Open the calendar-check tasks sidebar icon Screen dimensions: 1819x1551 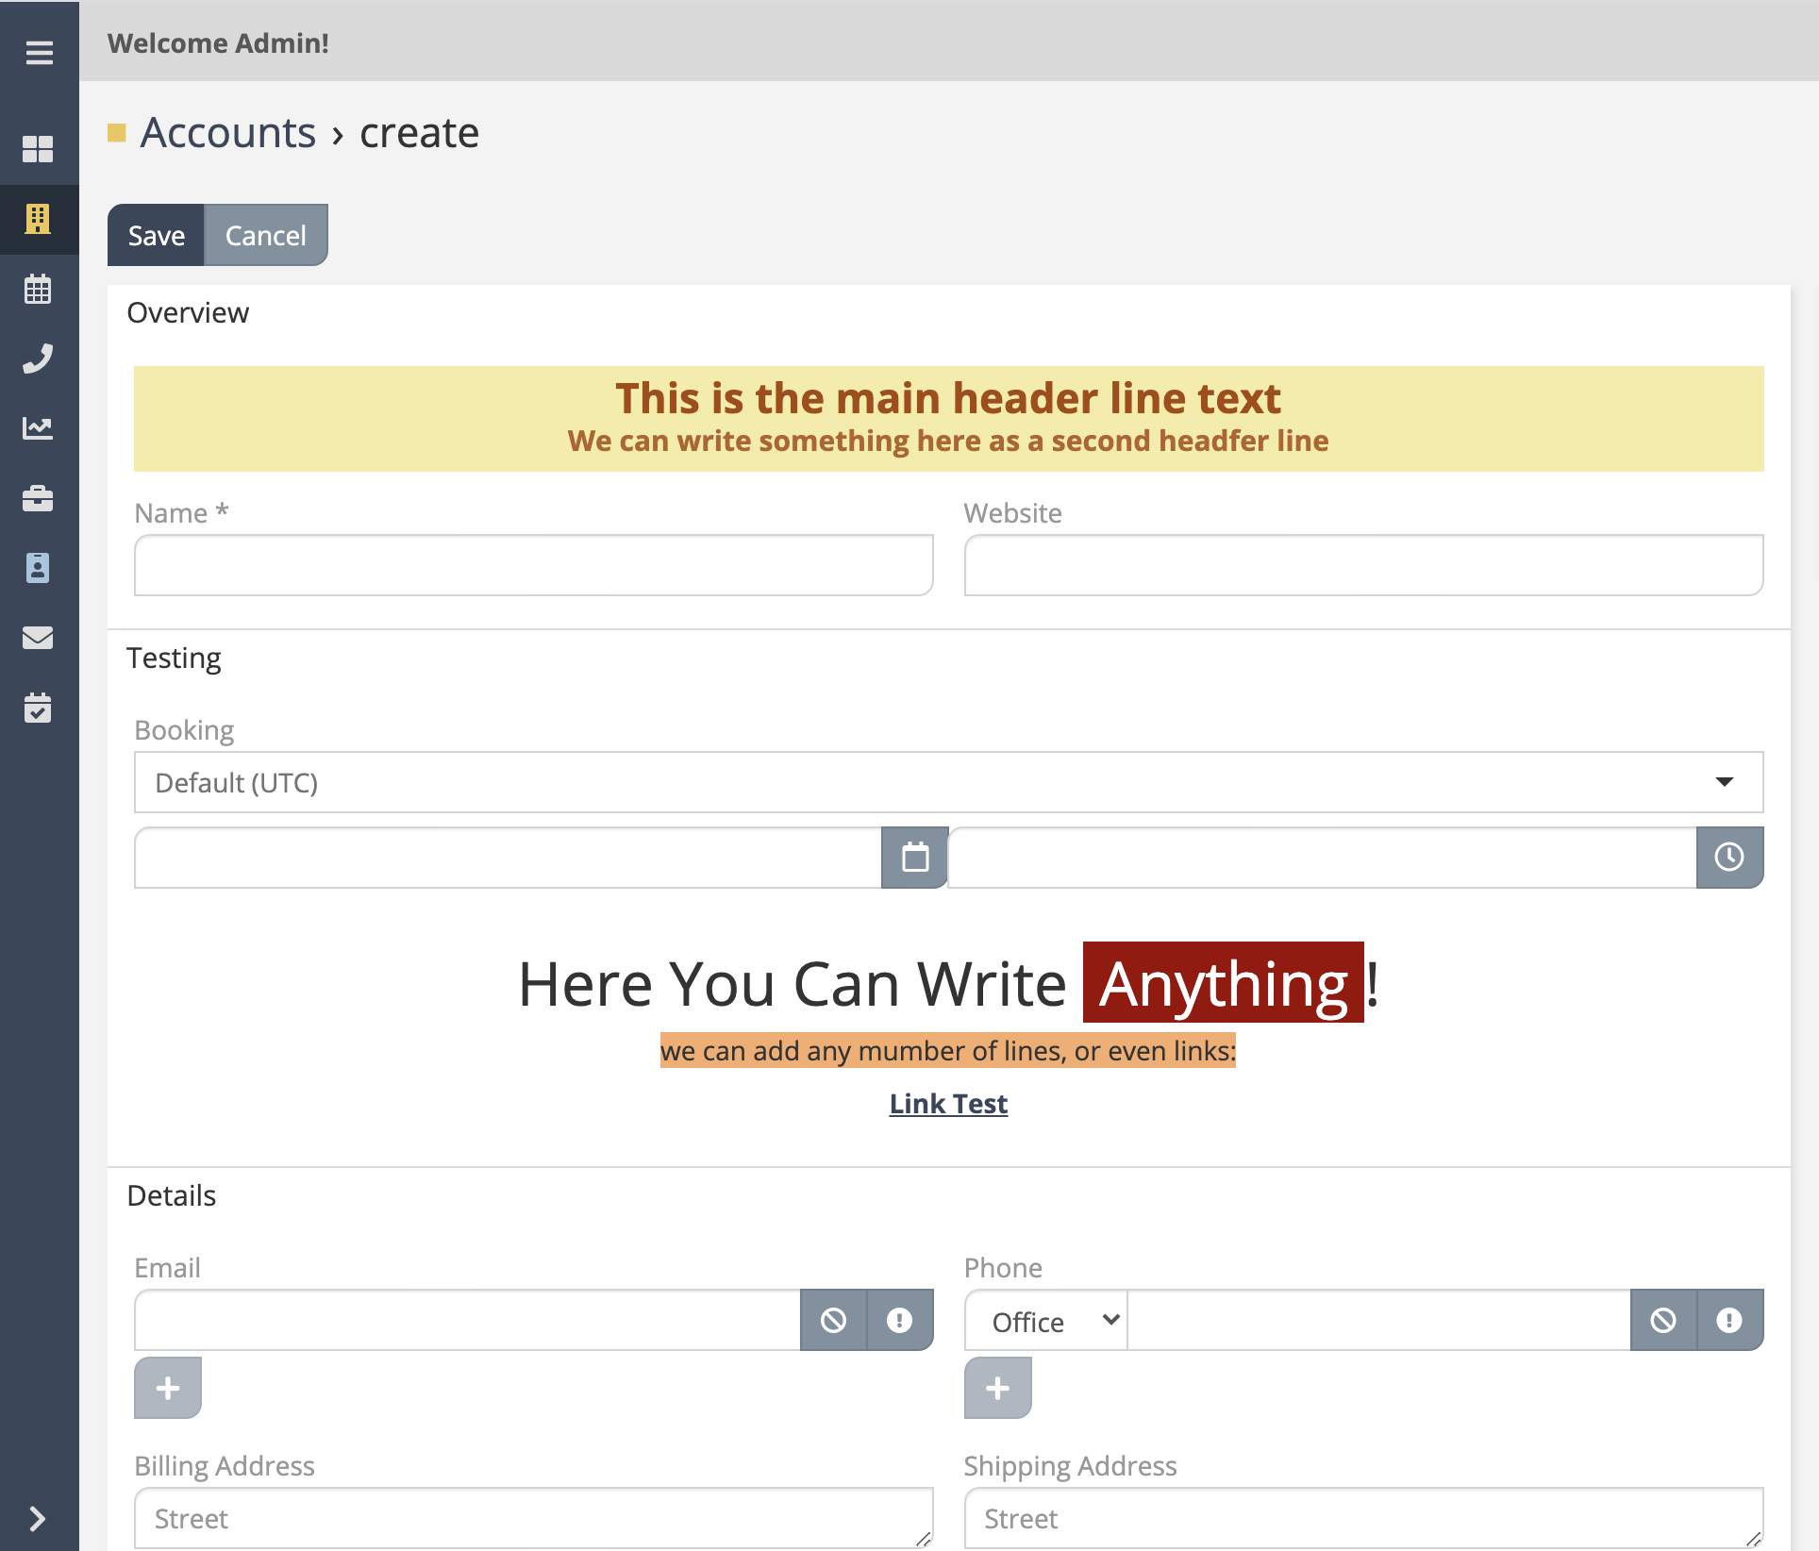[38, 708]
